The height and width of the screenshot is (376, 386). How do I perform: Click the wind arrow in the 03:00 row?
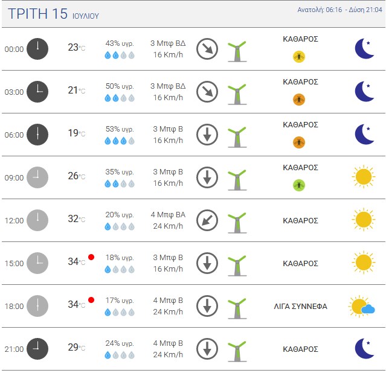[207, 92]
